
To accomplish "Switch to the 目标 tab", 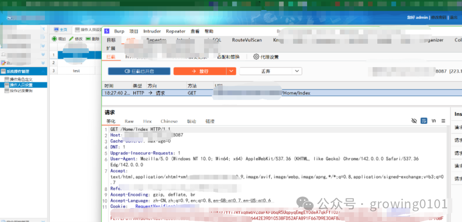I will point(111,40).
